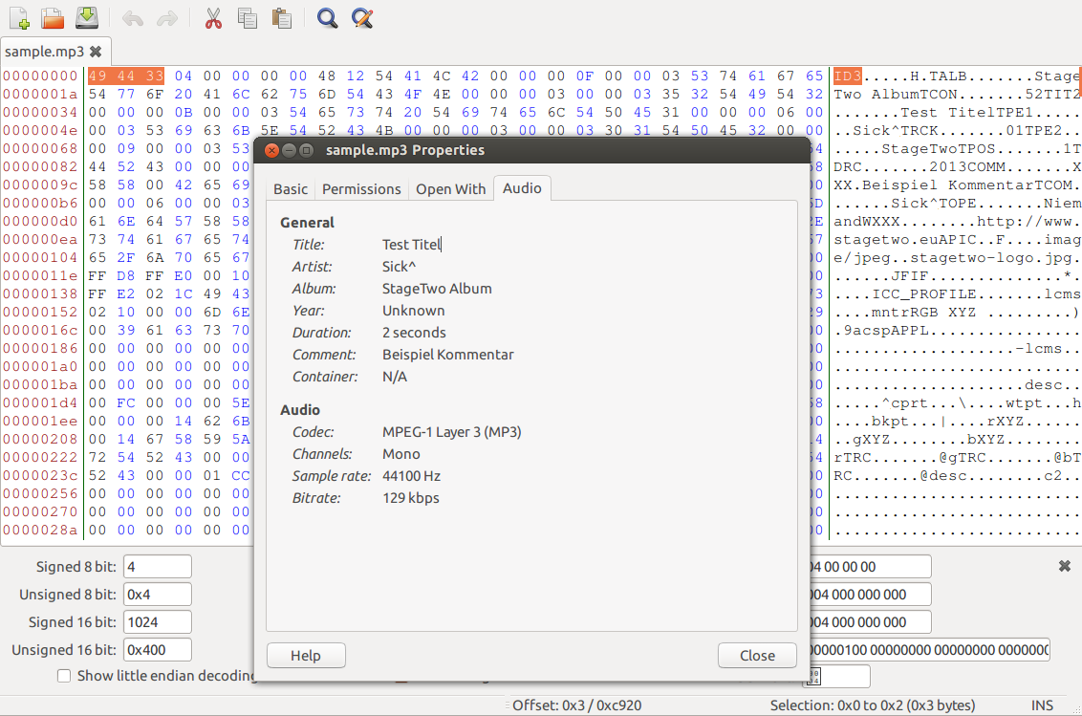
Task: Click the Signed 16 bit value field
Action: coord(157,622)
